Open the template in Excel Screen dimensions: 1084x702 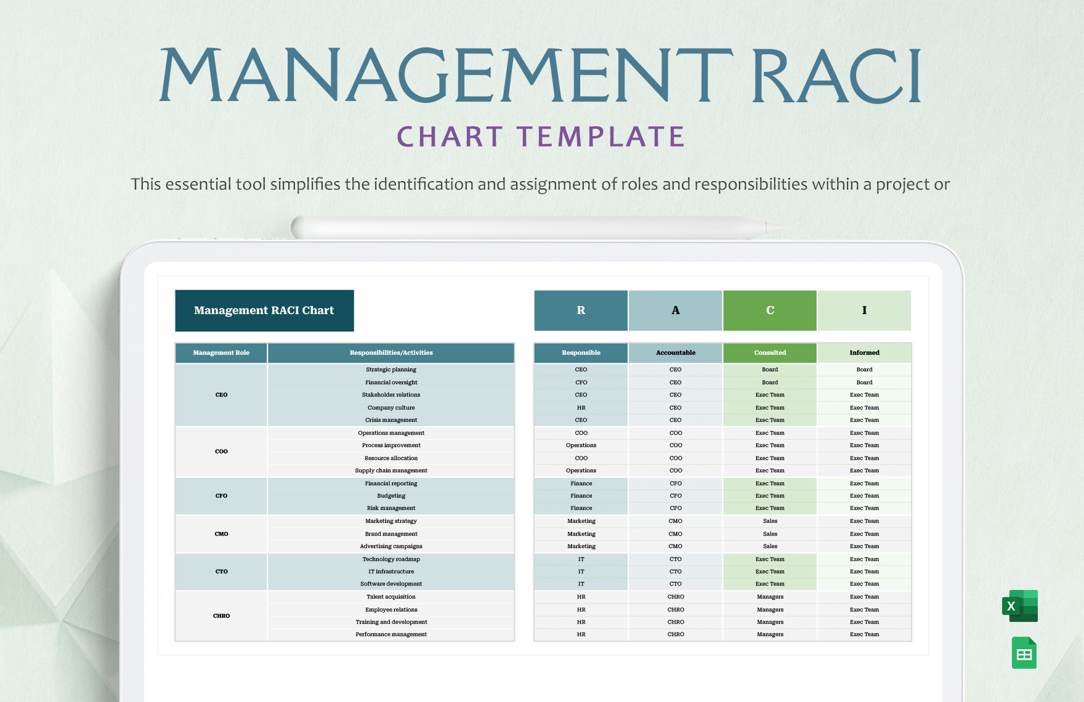1021,606
